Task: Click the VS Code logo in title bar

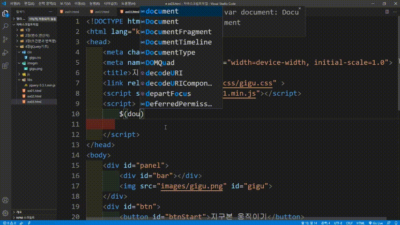Action: [x=4, y=4]
